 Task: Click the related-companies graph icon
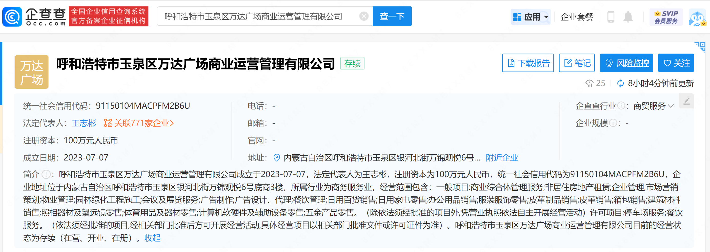[x=108, y=123]
